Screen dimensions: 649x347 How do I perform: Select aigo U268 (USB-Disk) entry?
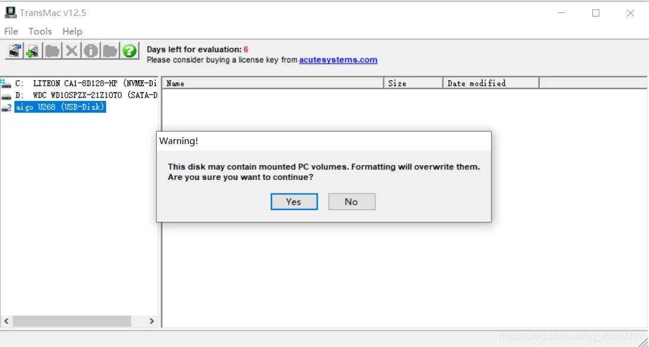click(x=60, y=107)
